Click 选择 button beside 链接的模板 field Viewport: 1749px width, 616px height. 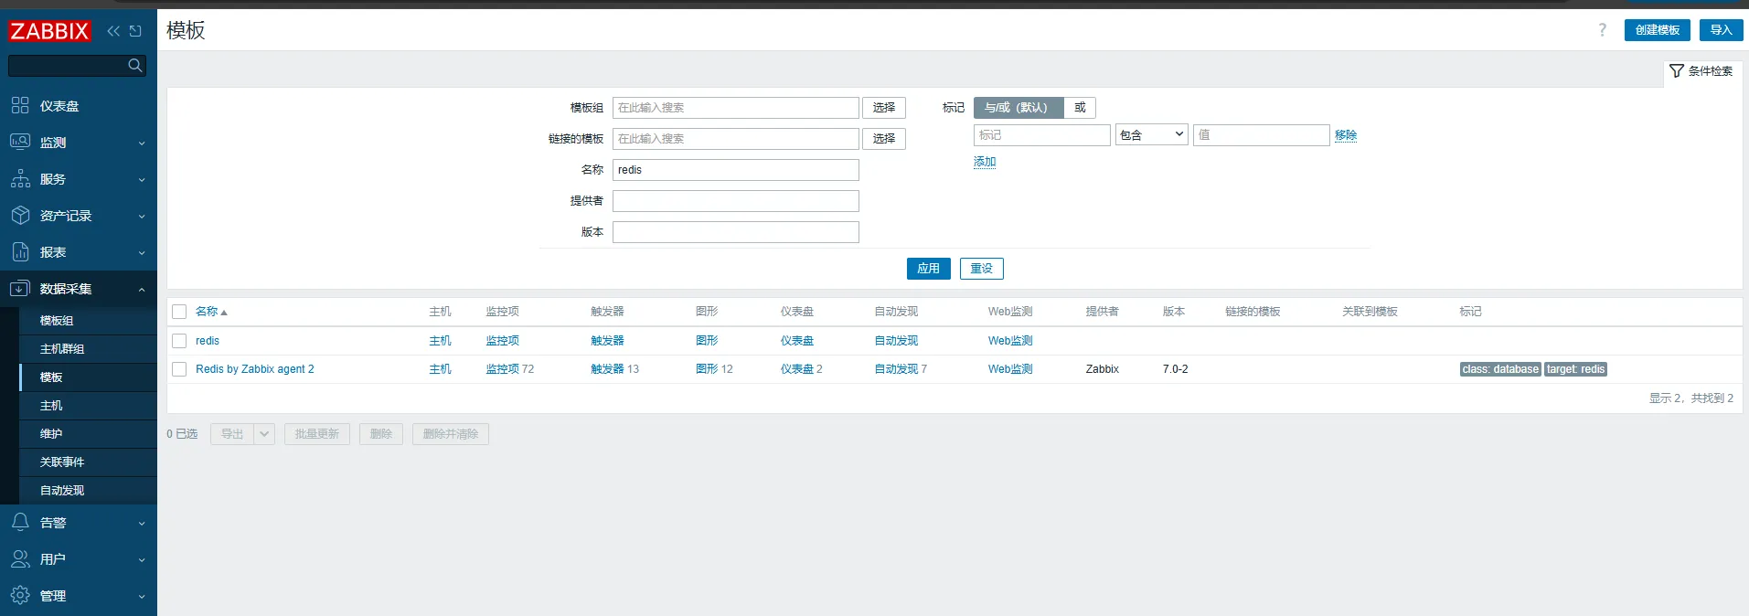883,139
